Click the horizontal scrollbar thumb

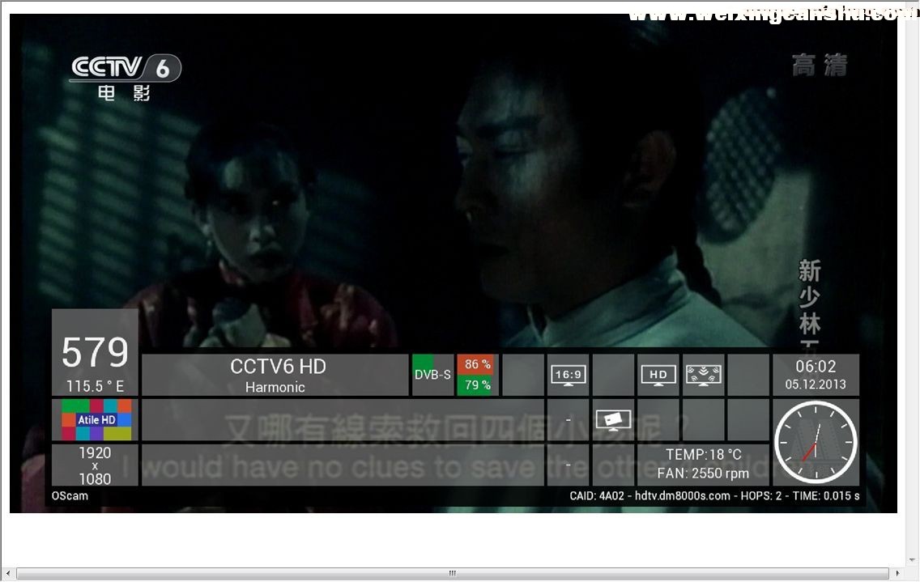[x=453, y=573]
